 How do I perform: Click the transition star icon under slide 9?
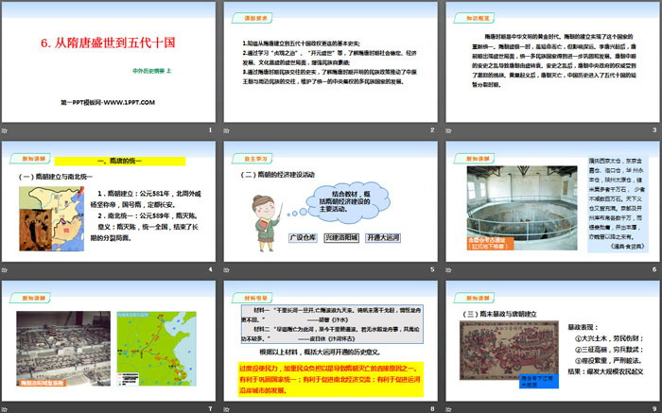point(448,409)
